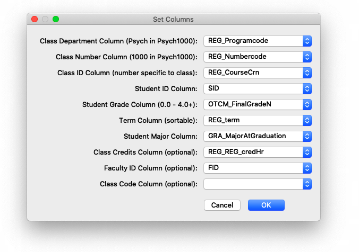Open the GRA_MajorAtGraduation major dropdown

click(258, 136)
